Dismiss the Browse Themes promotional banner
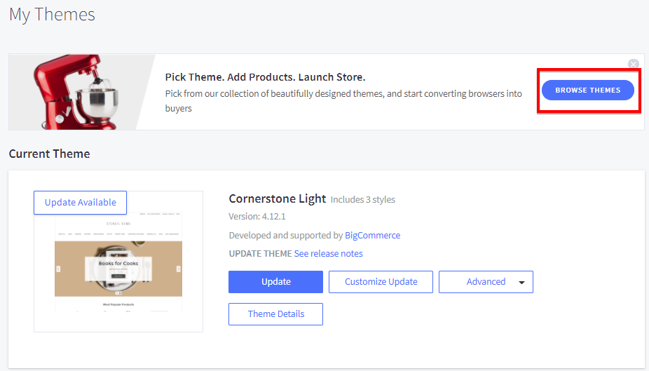Viewport: 649px width, 371px height. pos(634,65)
